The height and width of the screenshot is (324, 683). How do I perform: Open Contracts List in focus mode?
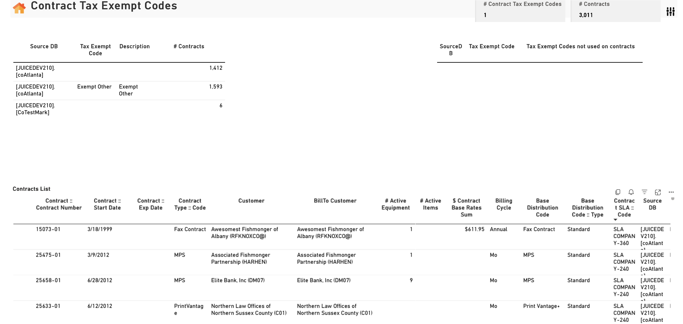[658, 192]
